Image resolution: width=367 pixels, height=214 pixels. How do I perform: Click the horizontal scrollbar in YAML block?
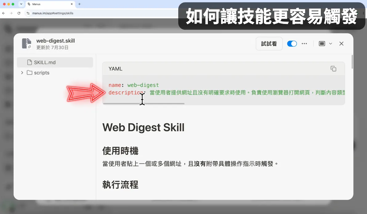click(x=144, y=104)
